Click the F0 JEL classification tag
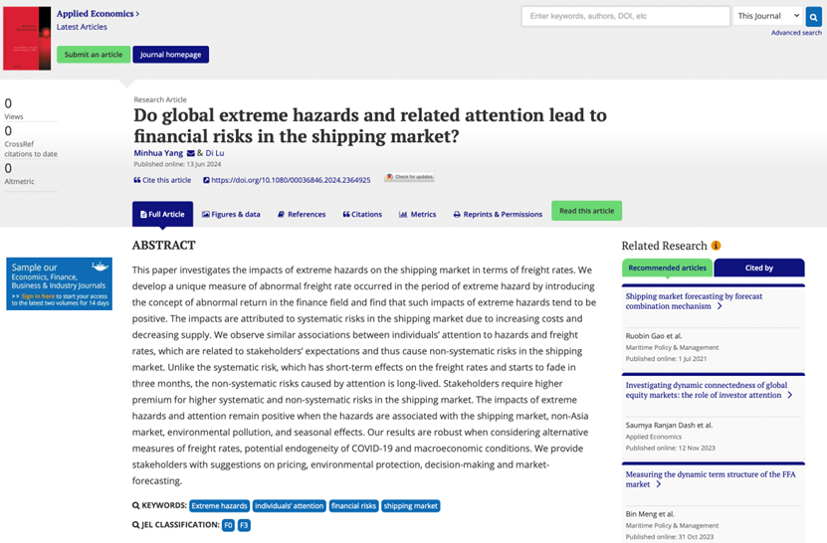Image resolution: width=827 pixels, height=543 pixels. click(x=228, y=525)
